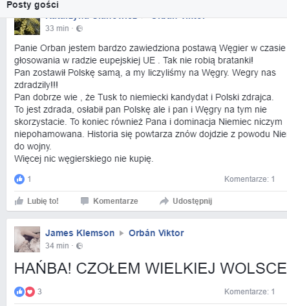Click the Lubię to! button
Viewport: 287px width, 306px height.
click(x=37, y=201)
